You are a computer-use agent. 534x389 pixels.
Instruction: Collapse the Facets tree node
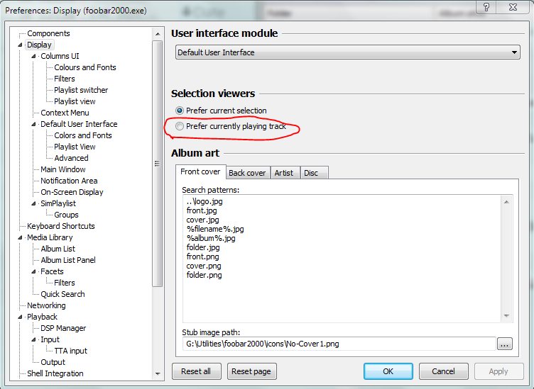click(33, 271)
